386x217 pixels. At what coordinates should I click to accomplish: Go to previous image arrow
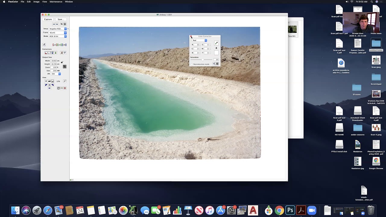54,24
